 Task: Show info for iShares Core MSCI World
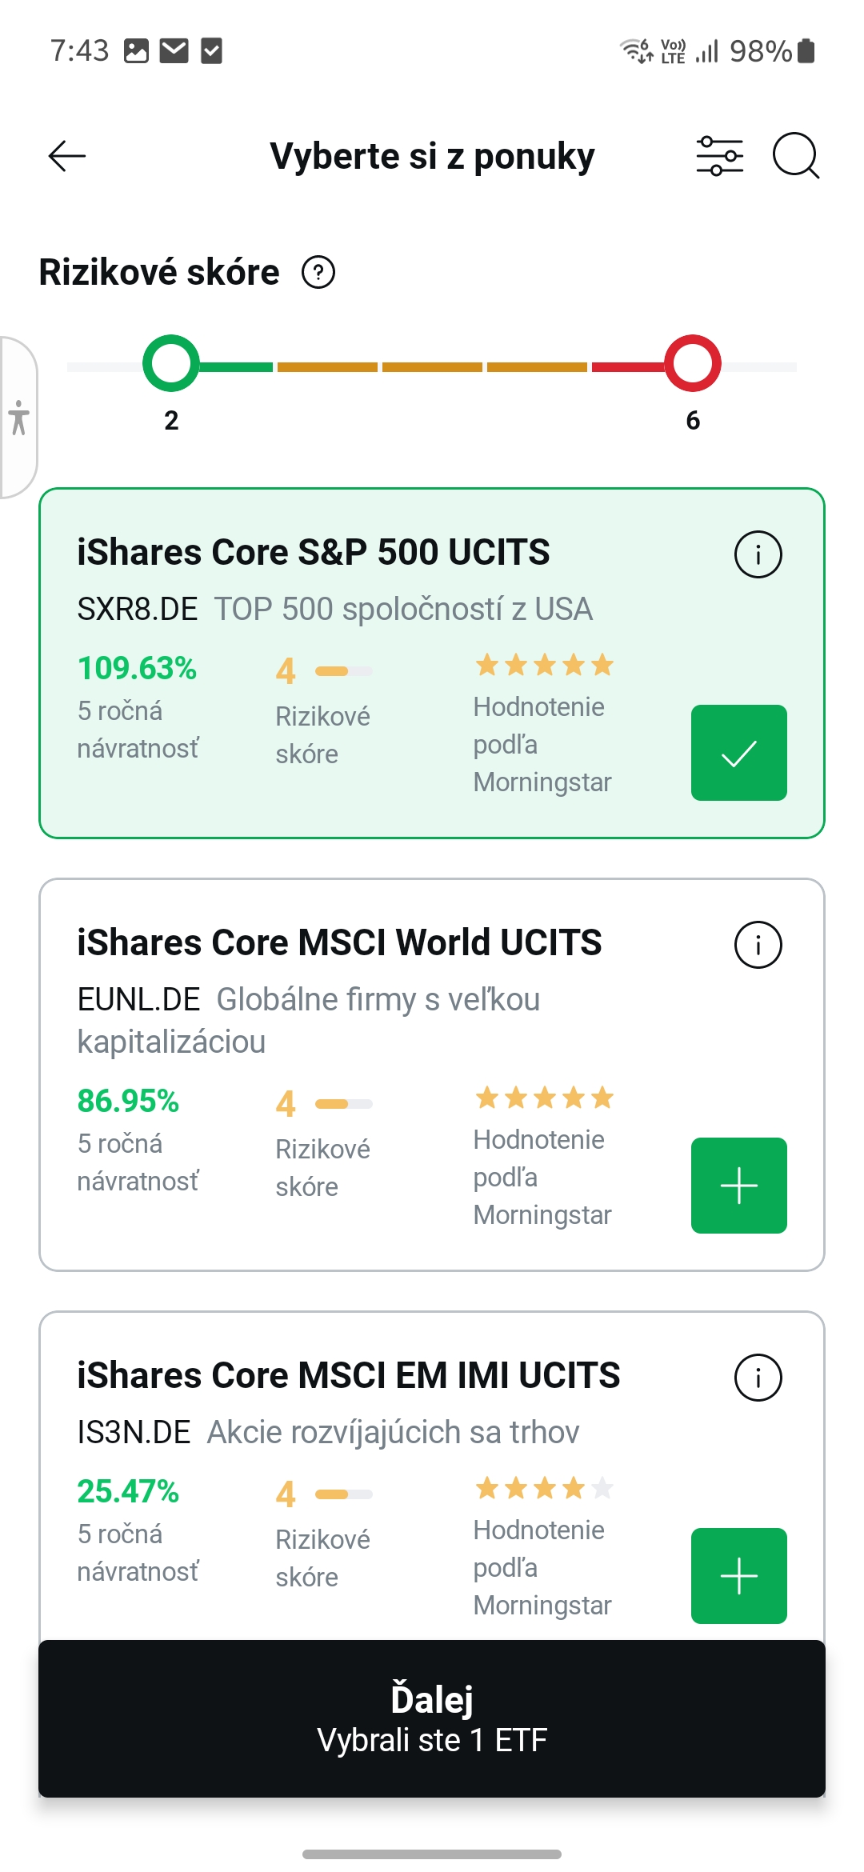point(758,945)
